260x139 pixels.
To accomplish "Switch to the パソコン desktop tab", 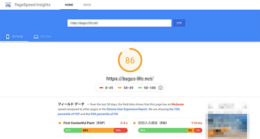I will click(43, 37).
